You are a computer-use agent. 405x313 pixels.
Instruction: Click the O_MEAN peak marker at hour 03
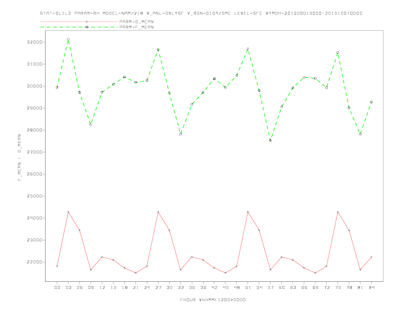68,212
